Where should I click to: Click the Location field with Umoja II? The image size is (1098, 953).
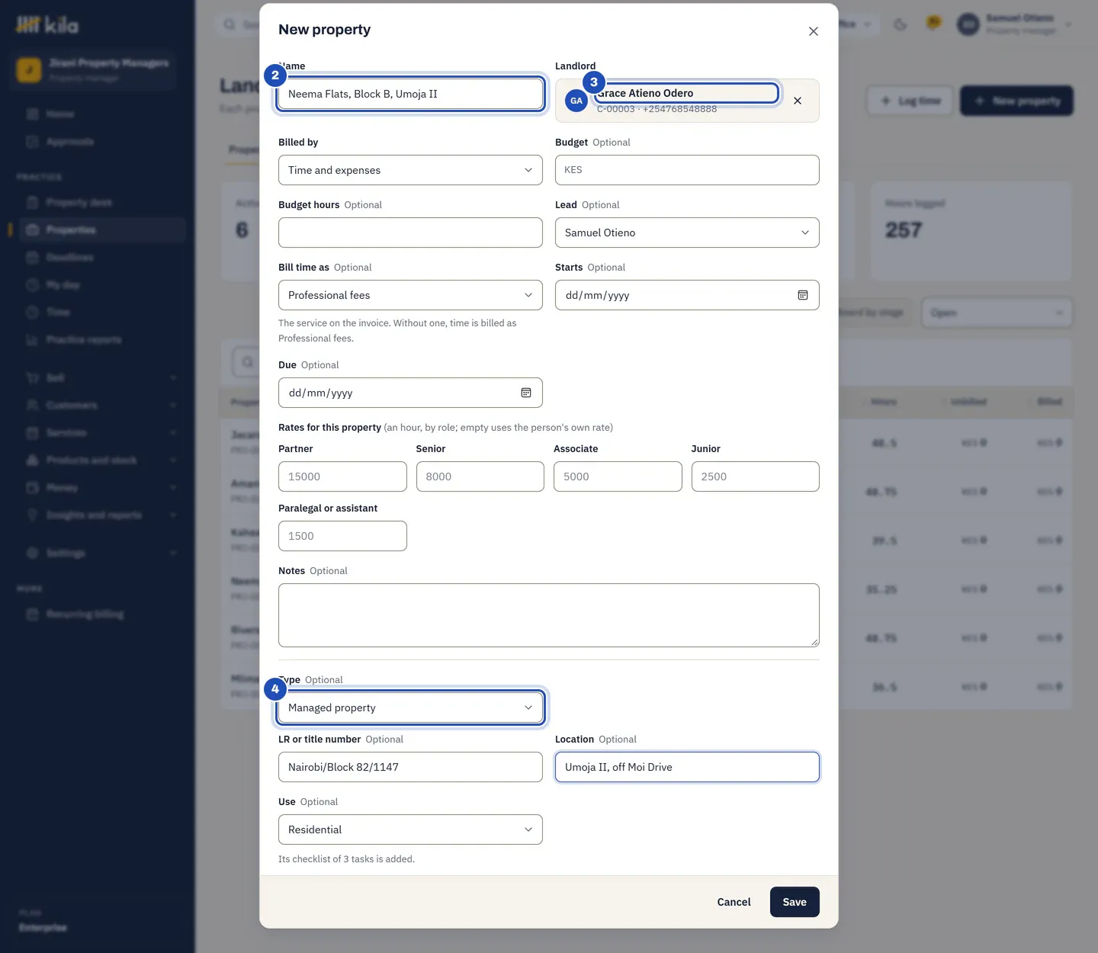tap(687, 767)
